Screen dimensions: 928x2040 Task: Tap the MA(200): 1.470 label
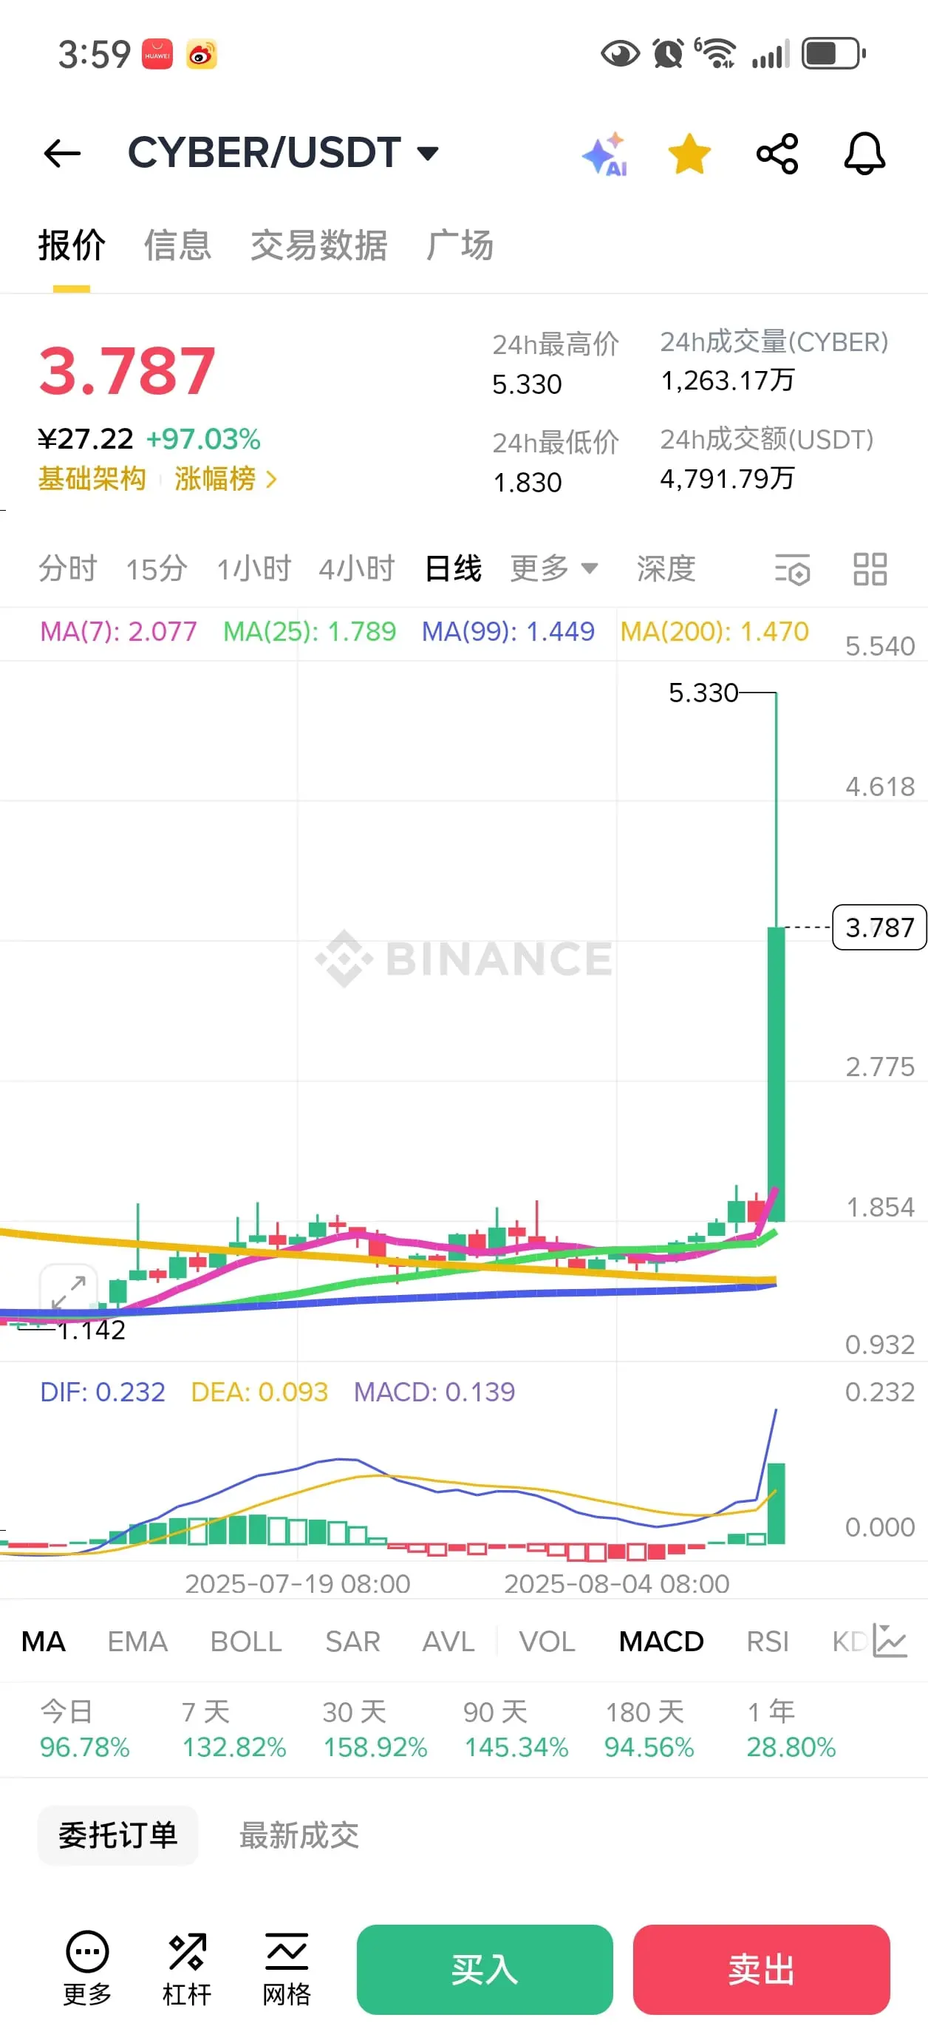pyautogui.click(x=714, y=631)
